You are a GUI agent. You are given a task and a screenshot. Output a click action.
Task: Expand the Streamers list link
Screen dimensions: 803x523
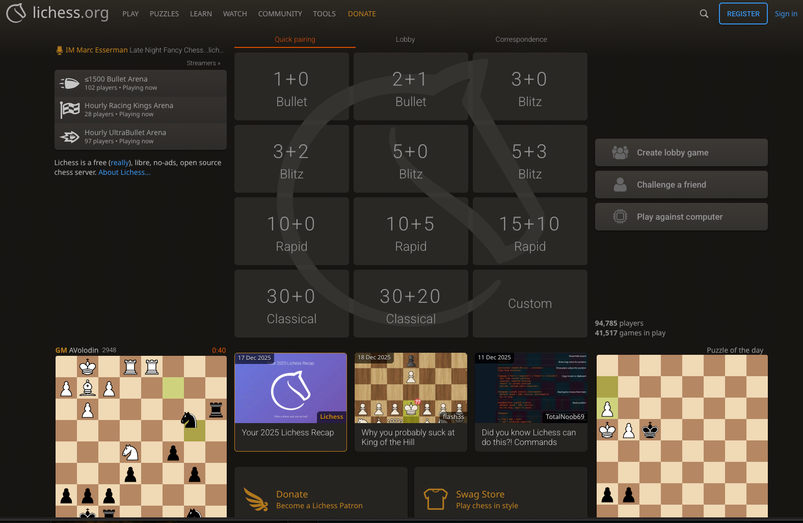click(203, 63)
